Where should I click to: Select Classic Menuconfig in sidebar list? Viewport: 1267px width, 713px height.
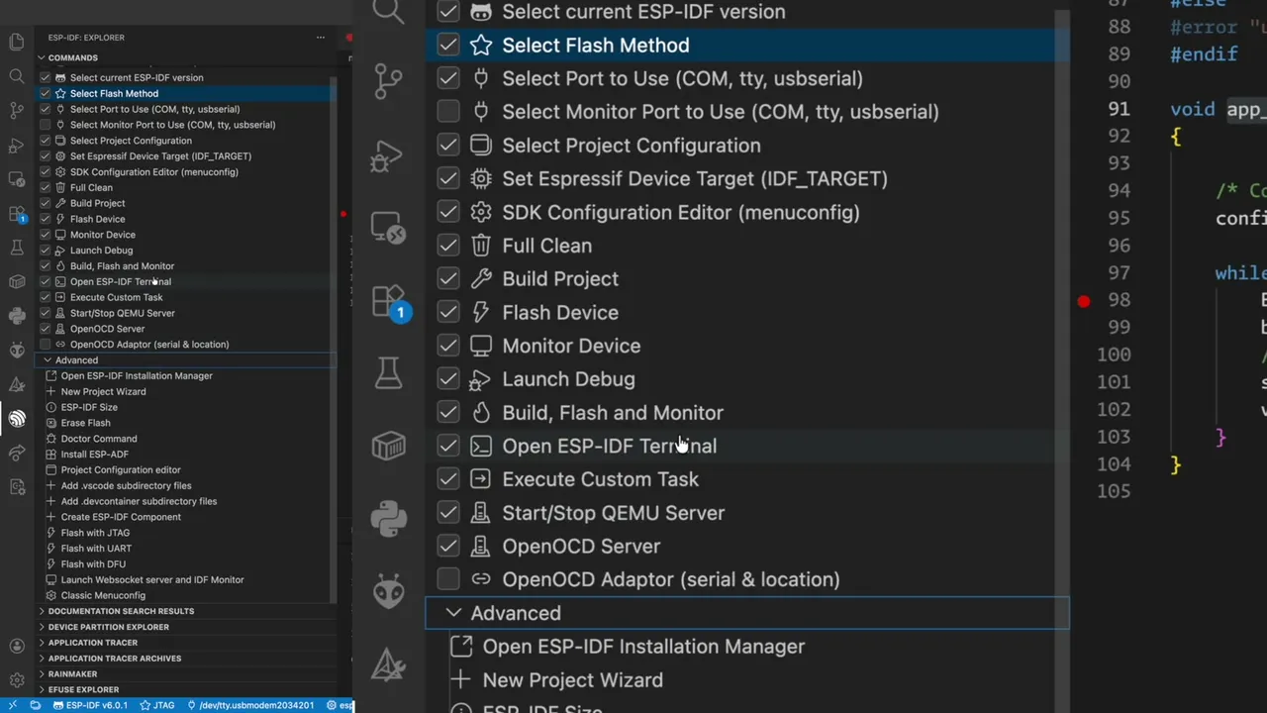point(103,595)
